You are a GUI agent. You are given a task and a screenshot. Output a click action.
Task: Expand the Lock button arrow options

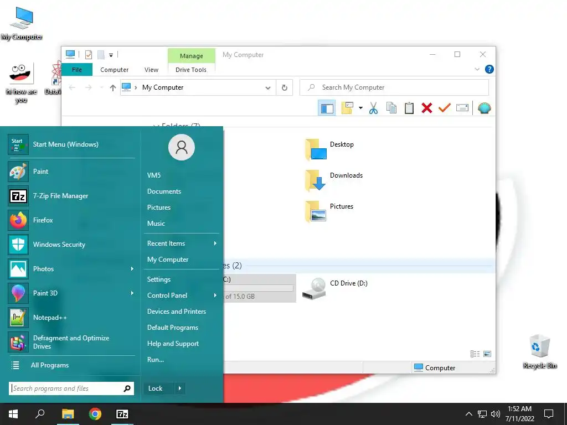(x=180, y=388)
